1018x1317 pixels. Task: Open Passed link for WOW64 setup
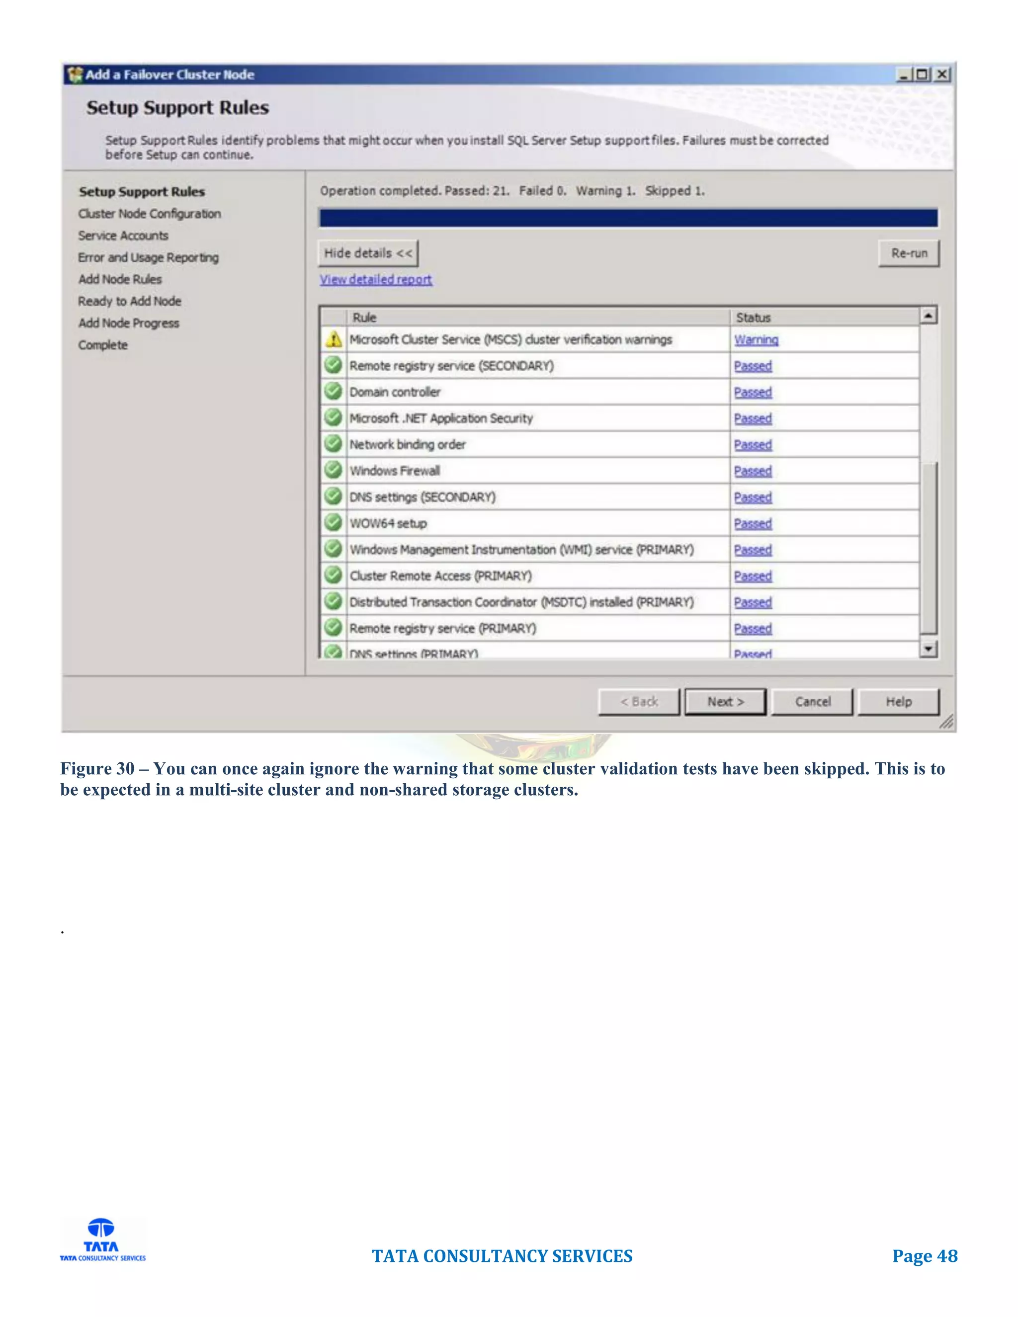[x=753, y=523]
